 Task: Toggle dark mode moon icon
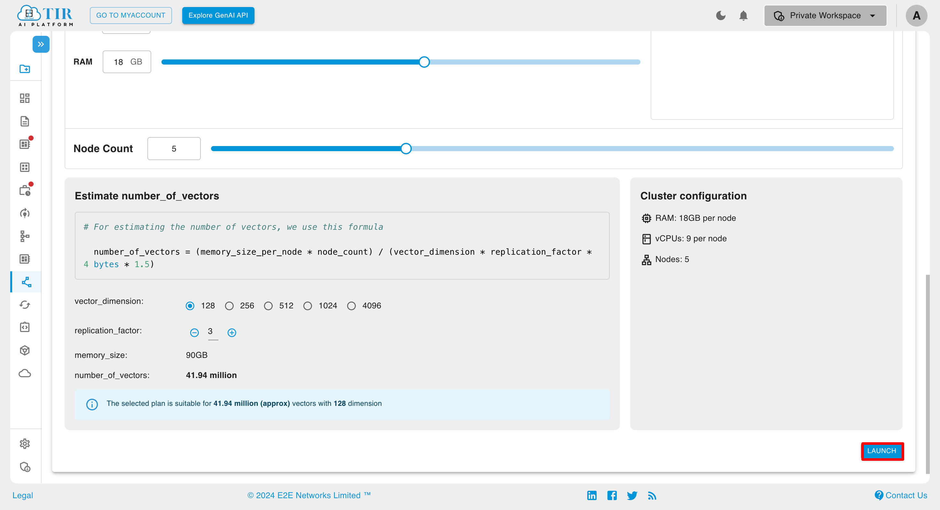tap(721, 15)
